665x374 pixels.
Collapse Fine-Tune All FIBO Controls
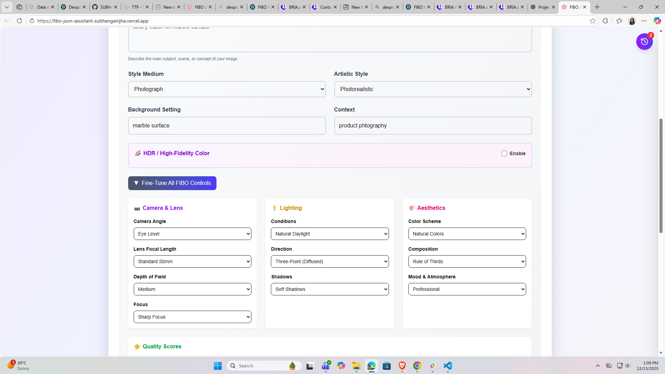(x=172, y=183)
